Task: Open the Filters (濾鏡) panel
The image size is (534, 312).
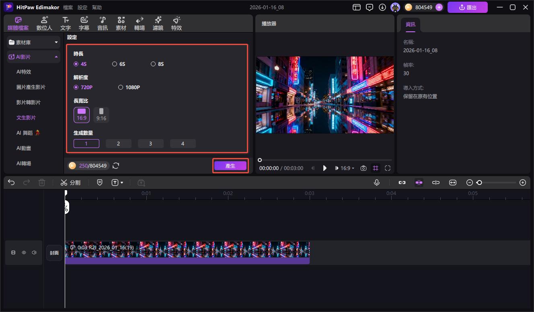Action: (x=158, y=24)
